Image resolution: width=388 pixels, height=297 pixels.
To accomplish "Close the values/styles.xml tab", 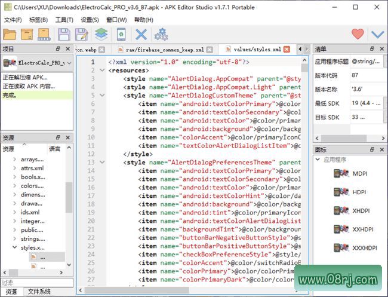I will [x=287, y=49].
